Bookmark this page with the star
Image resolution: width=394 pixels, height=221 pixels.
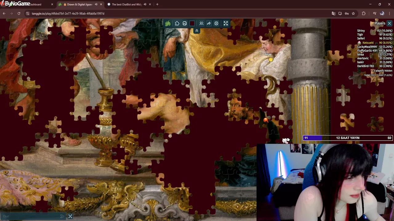pos(353,14)
